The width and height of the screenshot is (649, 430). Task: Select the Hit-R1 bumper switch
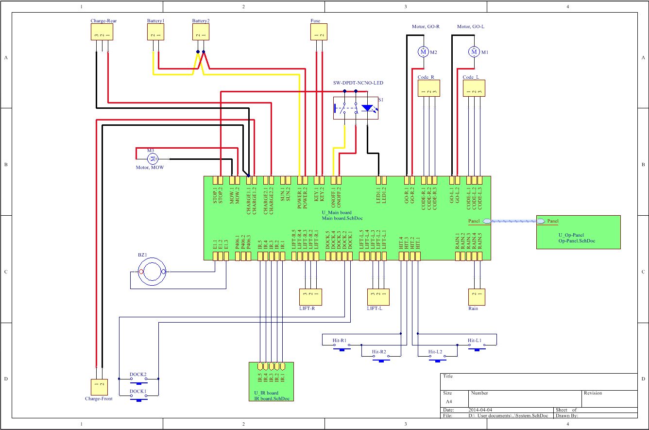tap(342, 346)
